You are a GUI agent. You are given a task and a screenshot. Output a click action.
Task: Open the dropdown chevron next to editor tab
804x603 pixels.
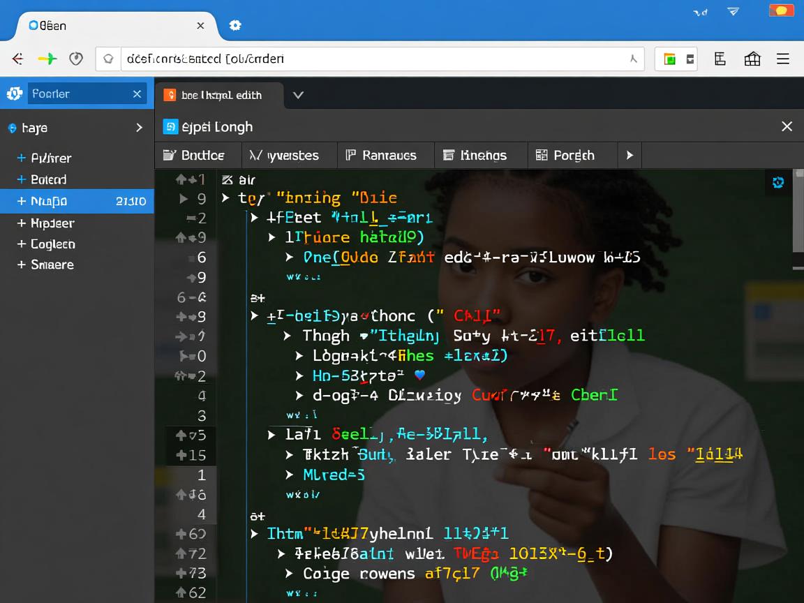point(298,95)
